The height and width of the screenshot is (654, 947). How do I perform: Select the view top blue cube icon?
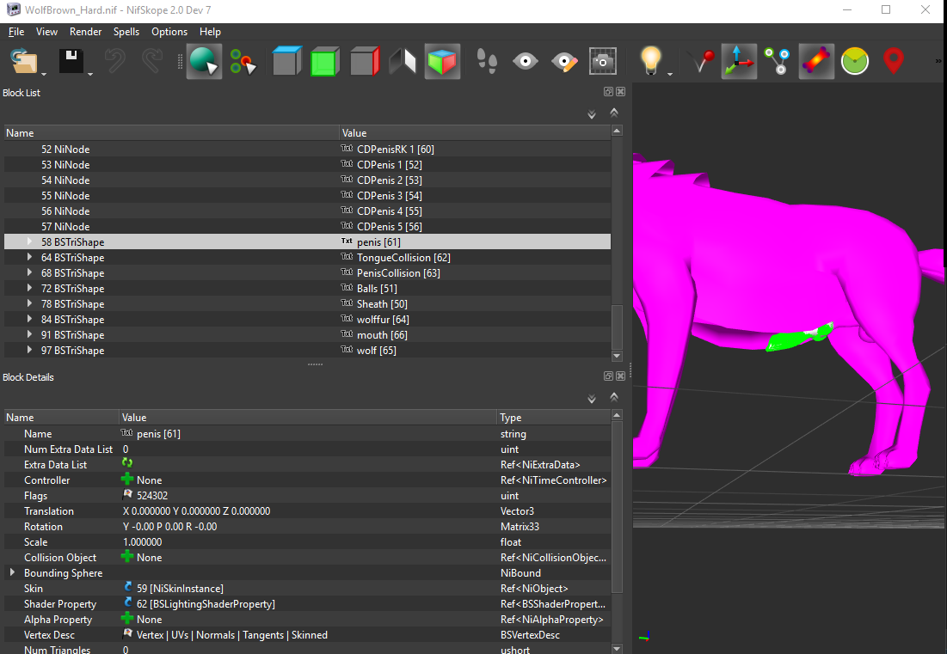point(287,62)
